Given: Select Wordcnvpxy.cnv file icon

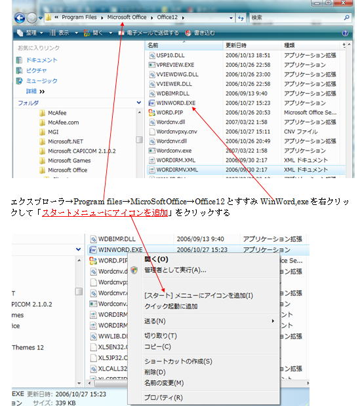Looking at the screenshot, I should (152, 132).
